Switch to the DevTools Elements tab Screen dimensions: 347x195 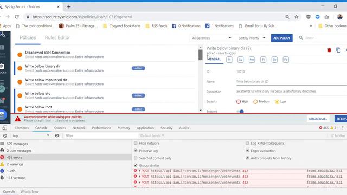tap(22, 128)
